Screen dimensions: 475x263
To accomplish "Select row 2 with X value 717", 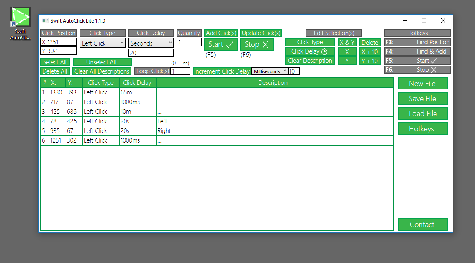I will [217, 102].
